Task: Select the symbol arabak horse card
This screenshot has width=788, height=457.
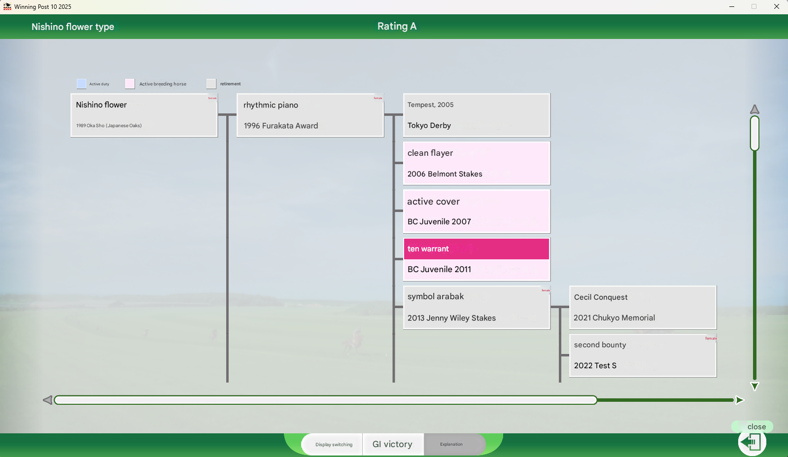Action: pyautogui.click(x=477, y=308)
